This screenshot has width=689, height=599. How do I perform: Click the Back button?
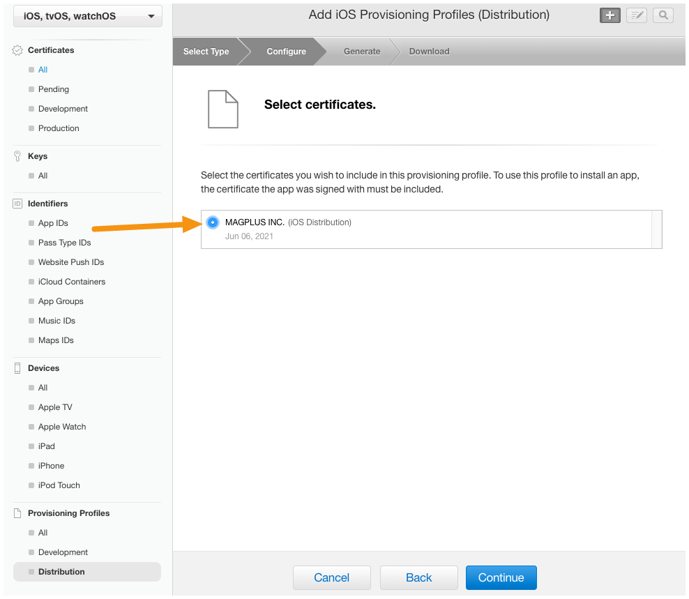(x=418, y=577)
